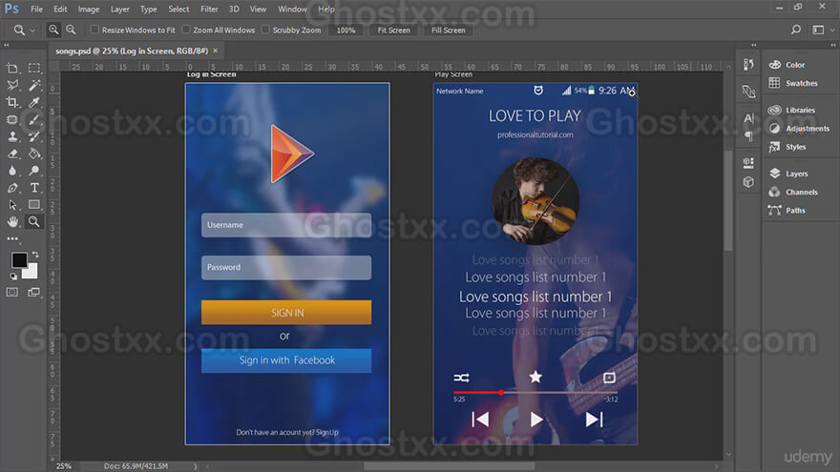Open status bar info arrow menu
This screenshot has height=472, width=840.
tap(196, 466)
